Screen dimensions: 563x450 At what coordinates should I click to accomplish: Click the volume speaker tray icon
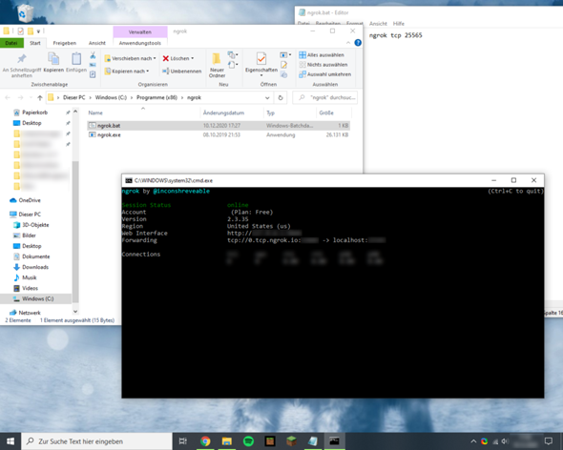505,441
